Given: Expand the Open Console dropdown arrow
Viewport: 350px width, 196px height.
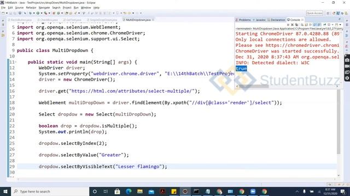Looking at the screenshot, I should click(340, 24).
